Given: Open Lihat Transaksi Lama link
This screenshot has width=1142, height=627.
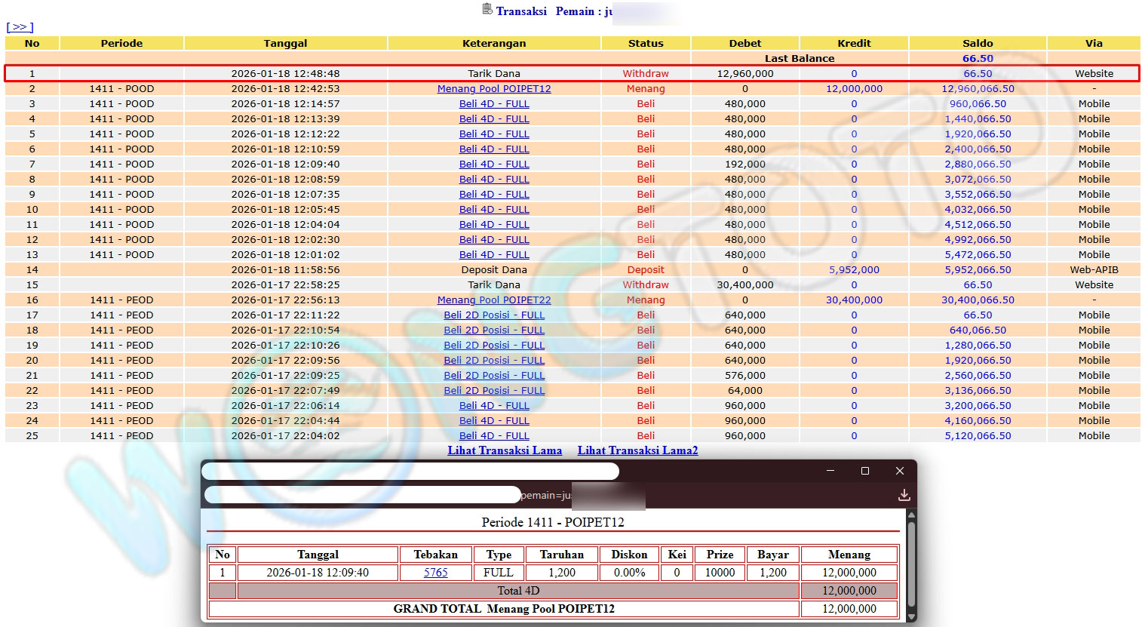Looking at the screenshot, I should (505, 450).
